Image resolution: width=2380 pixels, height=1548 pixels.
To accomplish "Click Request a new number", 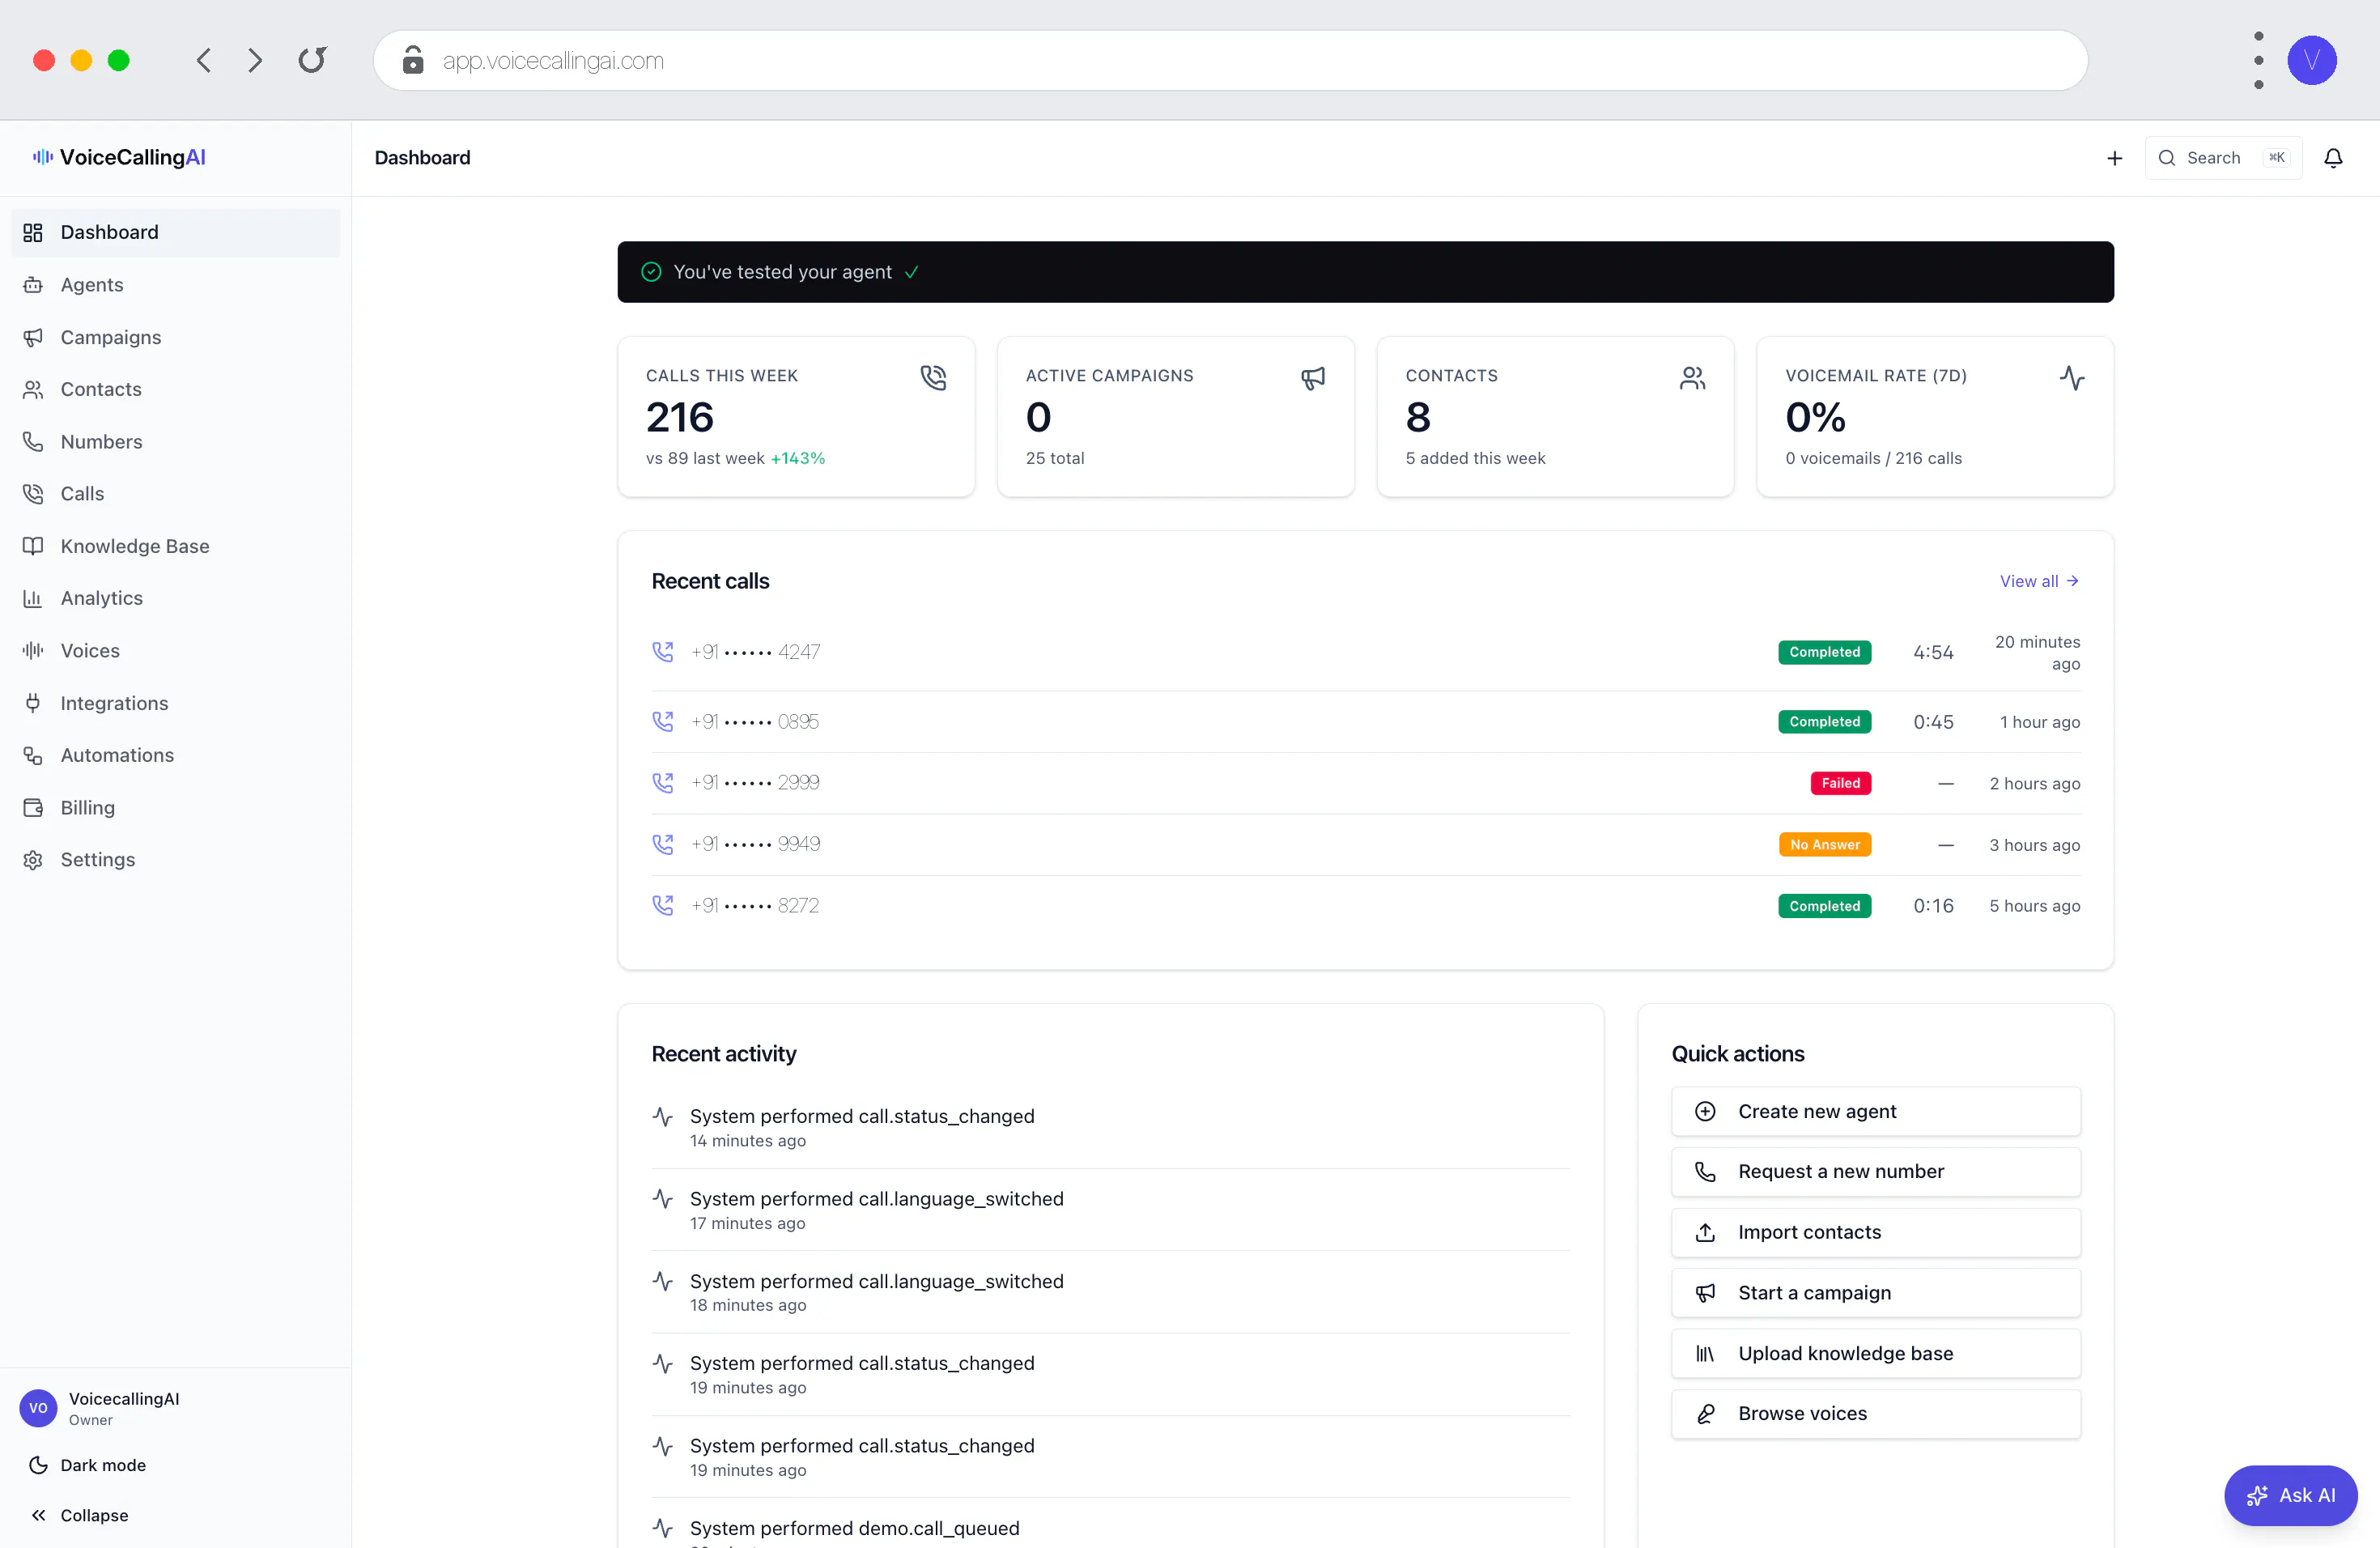I will click(1875, 1171).
